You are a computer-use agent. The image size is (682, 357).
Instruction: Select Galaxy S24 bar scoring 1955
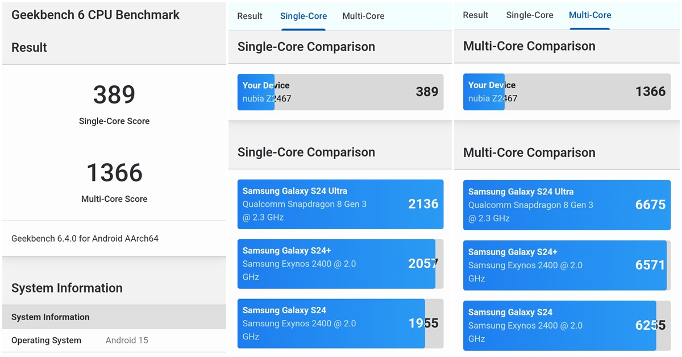340,323
